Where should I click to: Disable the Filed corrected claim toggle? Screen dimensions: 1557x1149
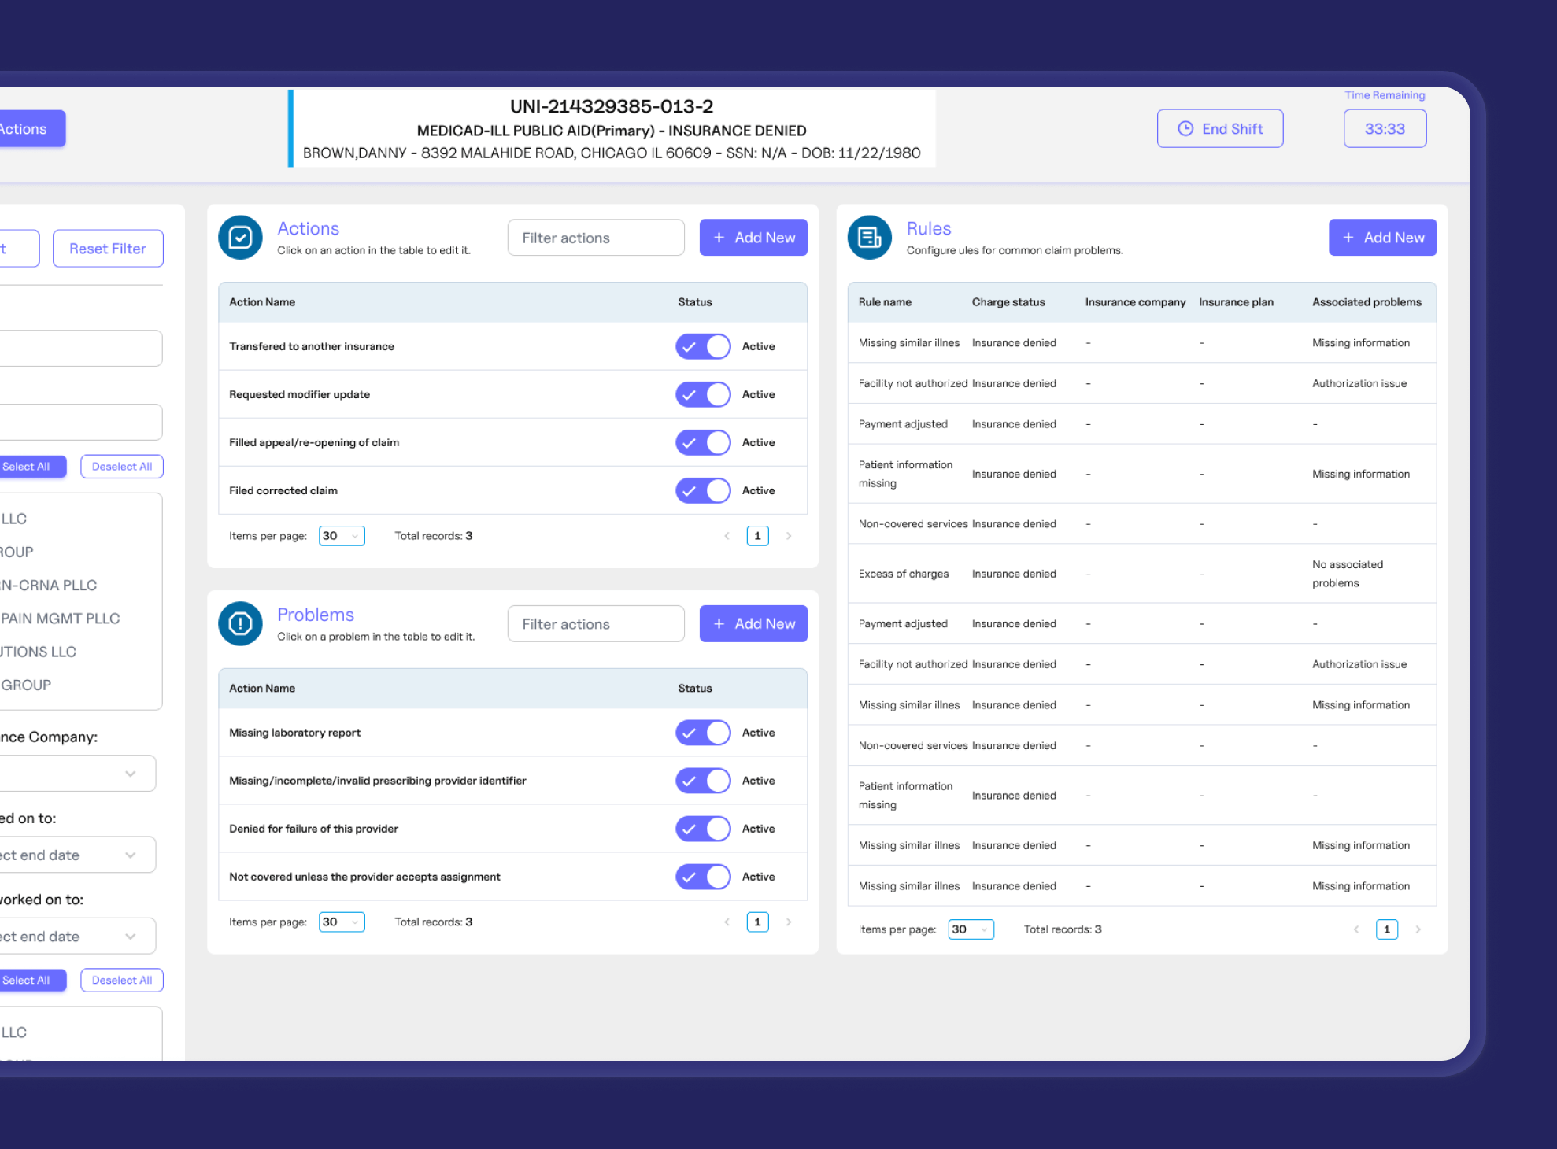coord(703,490)
